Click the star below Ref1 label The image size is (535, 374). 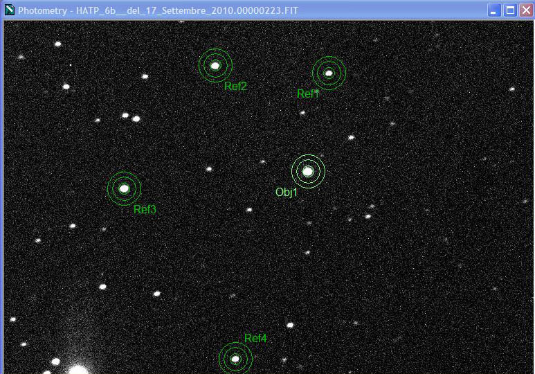tap(302, 113)
